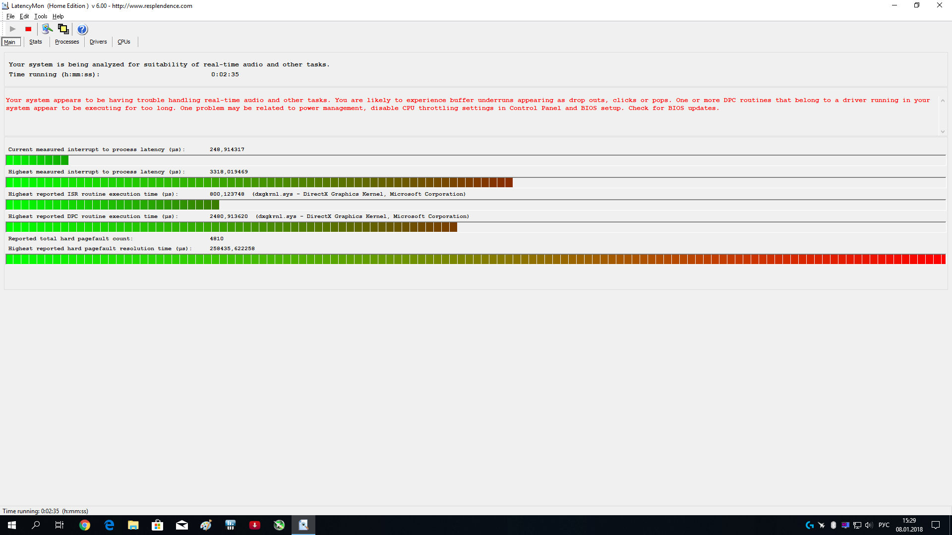The image size is (952, 535).
Task: Open Google Chrome from the taskbar
Action: [85, 525]
